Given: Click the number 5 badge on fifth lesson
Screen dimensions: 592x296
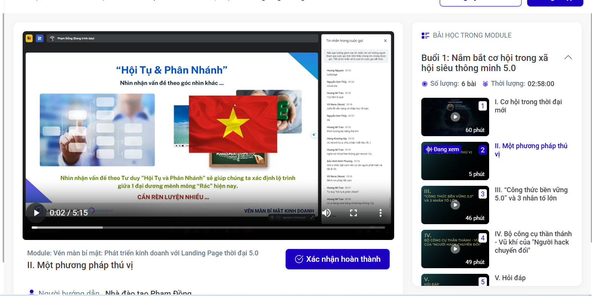Looking at the screenshot, I should coord(483,282).
